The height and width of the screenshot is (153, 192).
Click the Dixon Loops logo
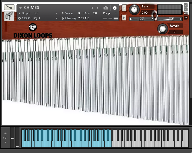click(x=33, y=31)
